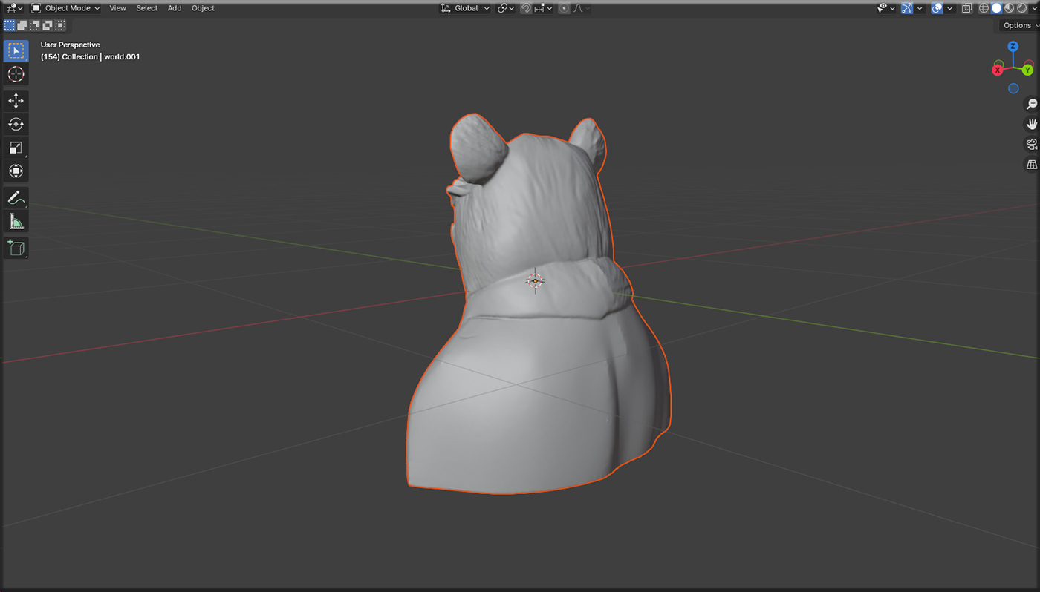The width and height of the screenshot is (1040, 592).
Task: Open the transform orientation Global dropdown
Action: [x=465, y=7]
